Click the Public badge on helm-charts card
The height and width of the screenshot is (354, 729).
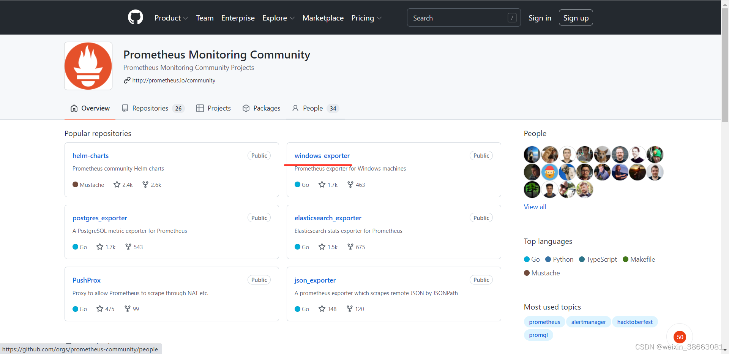point(259,156)
